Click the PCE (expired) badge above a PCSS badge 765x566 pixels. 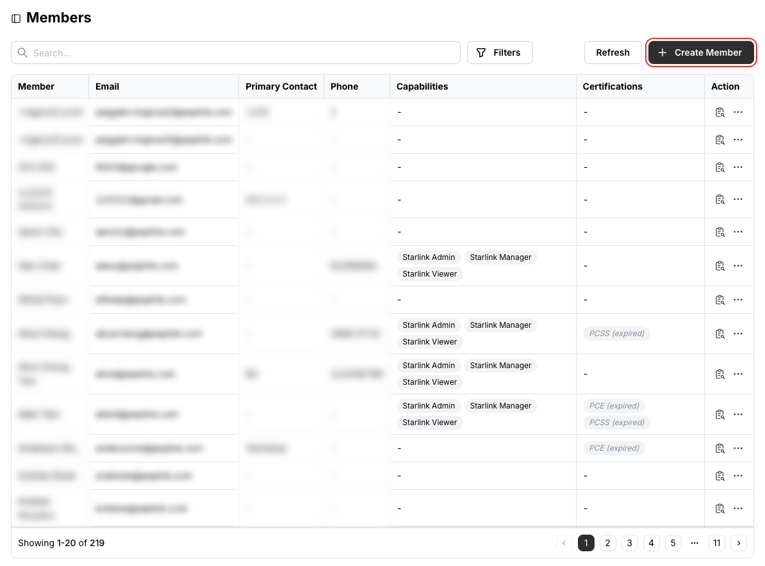point(614,405)
